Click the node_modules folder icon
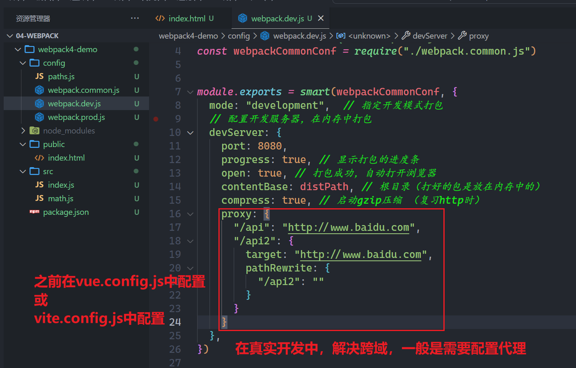Image resolution: width=576 pixels, height=368 pixels. click(35, 131)
